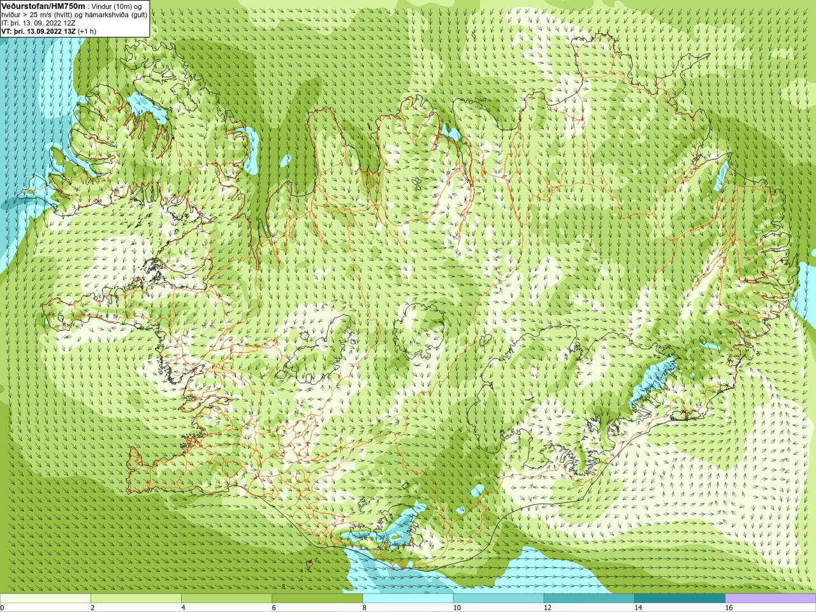The image size is (816, 612).
Task: Click the legend scale label '0'
Action: coord(2,608)
